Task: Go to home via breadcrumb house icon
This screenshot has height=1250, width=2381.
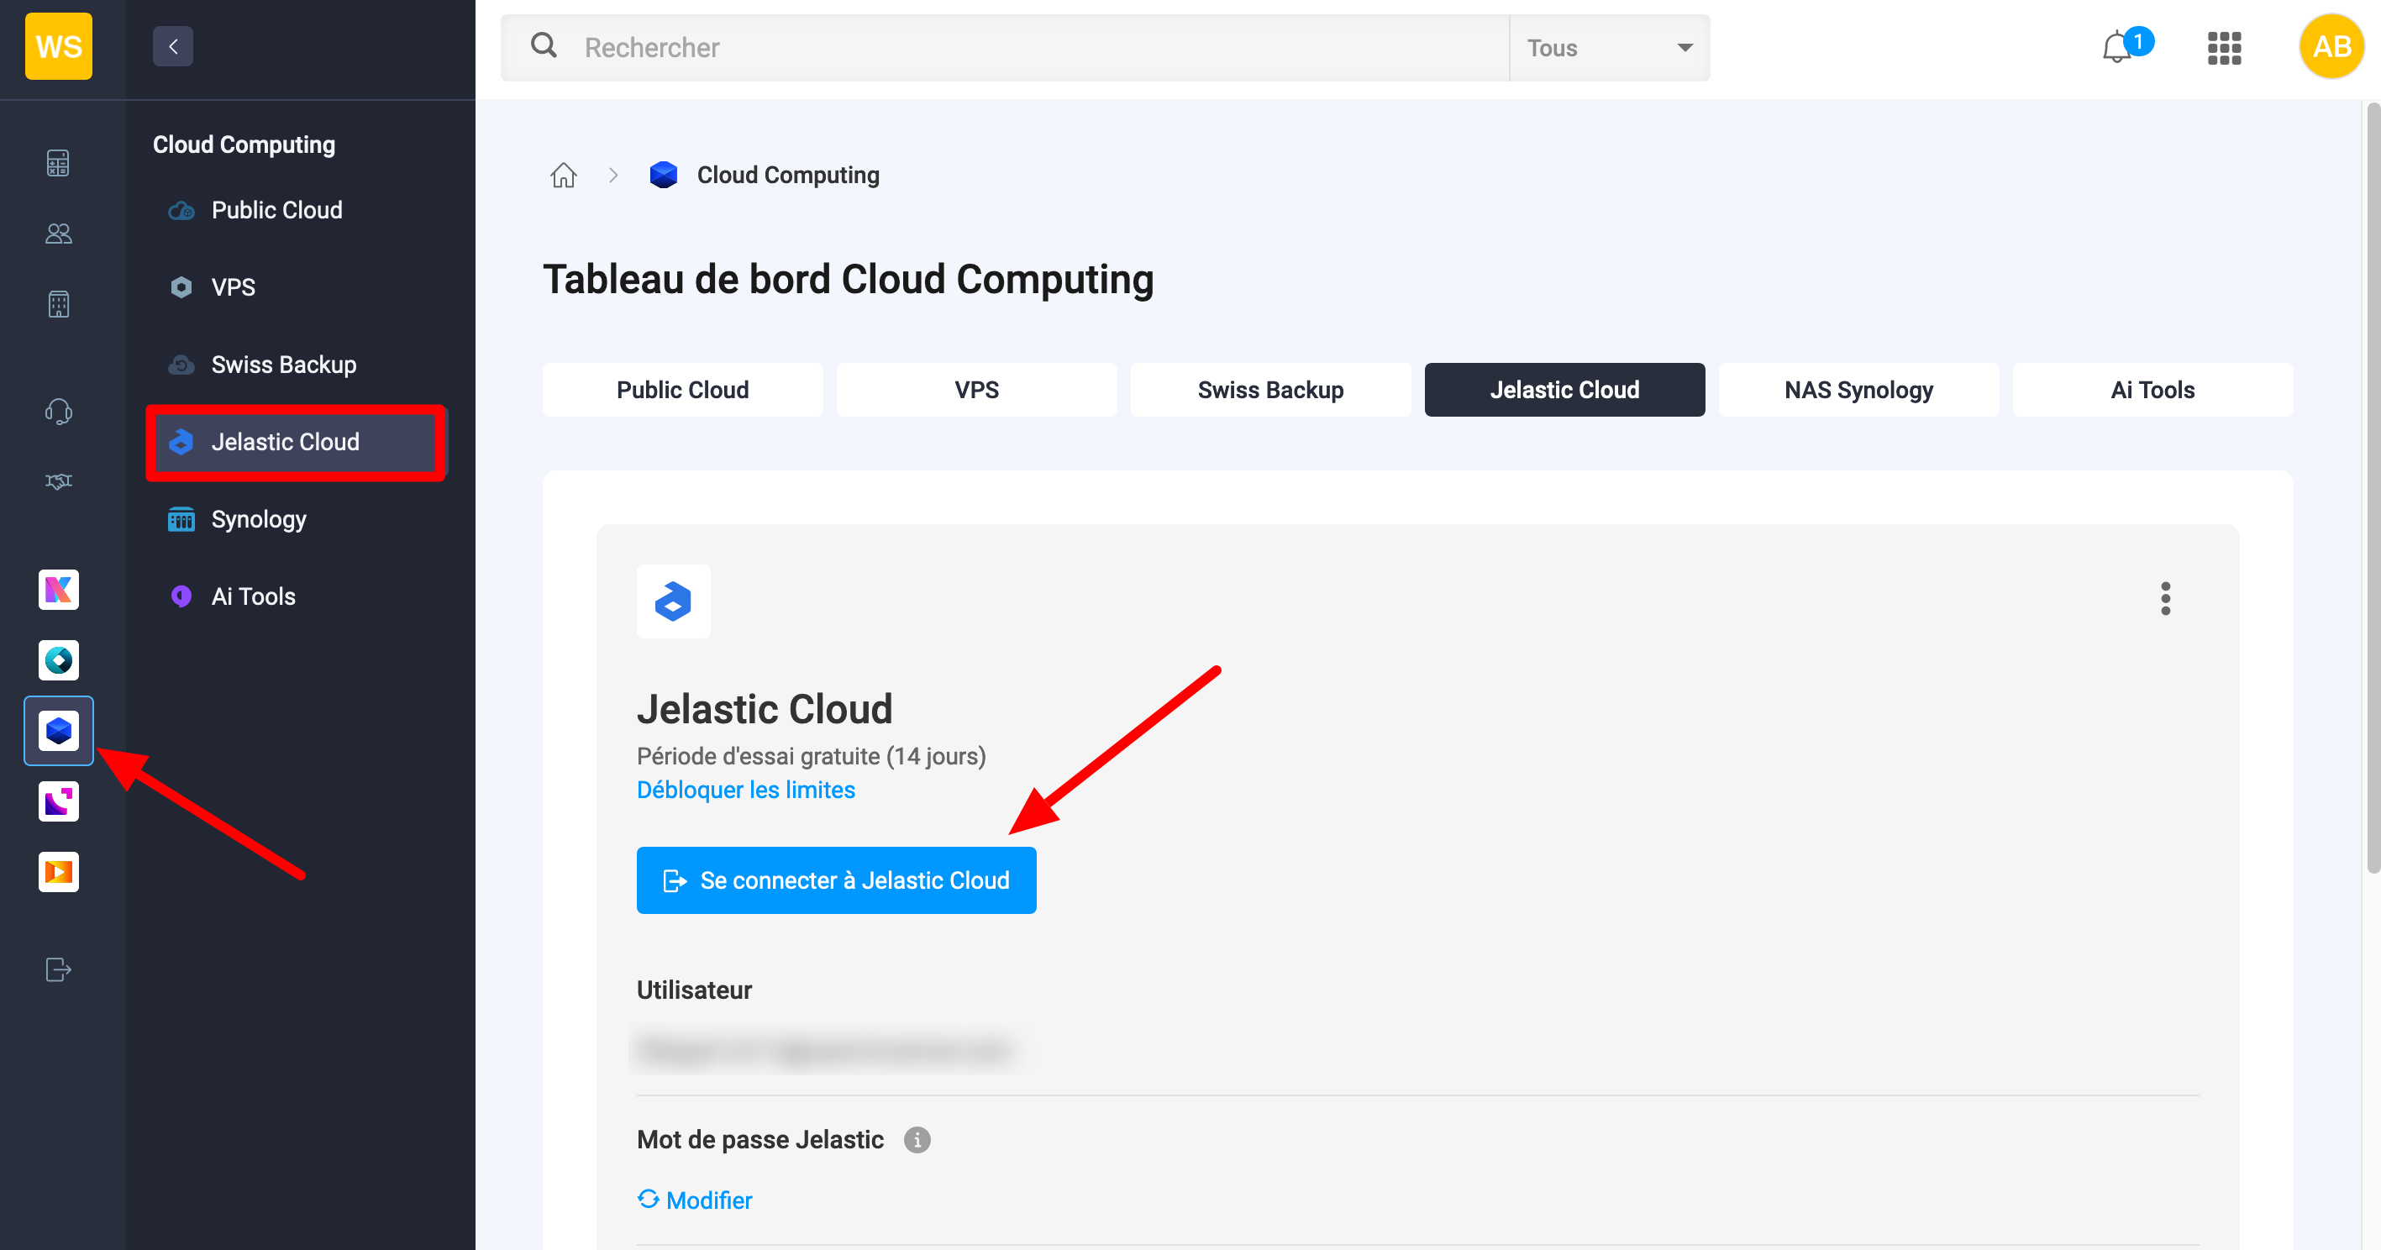Action: pyautogui.click(x=563, y=175)
